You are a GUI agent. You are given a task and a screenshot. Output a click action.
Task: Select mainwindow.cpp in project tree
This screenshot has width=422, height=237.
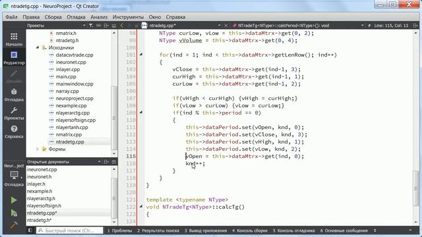click(x=75, y=84)
